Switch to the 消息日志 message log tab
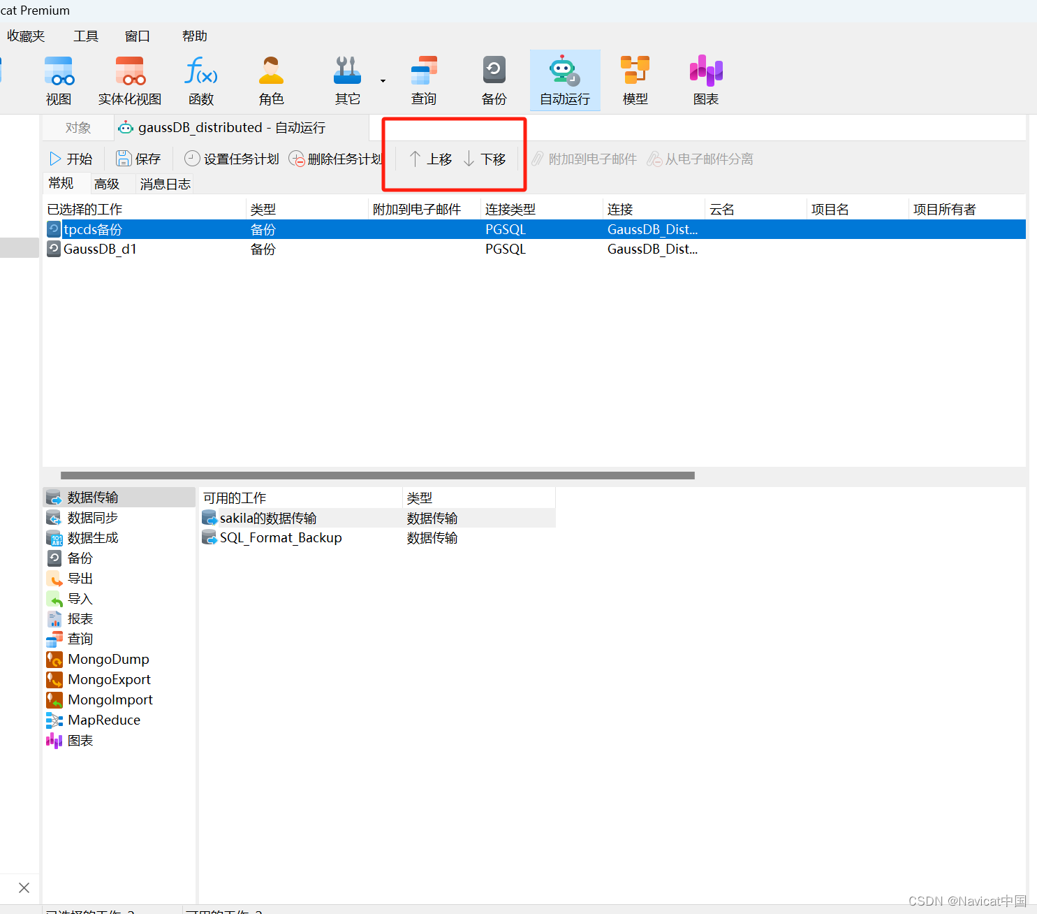 [165, 184]
